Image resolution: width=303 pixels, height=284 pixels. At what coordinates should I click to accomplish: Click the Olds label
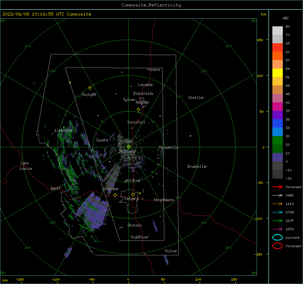click(128, 141)
